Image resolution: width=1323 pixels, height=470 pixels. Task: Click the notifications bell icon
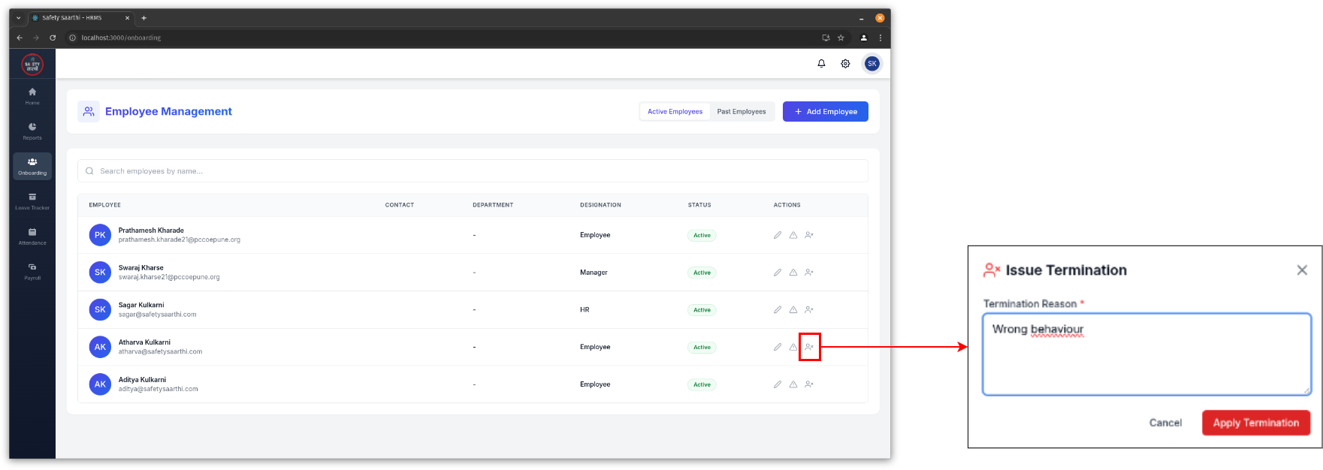[821, 64]
